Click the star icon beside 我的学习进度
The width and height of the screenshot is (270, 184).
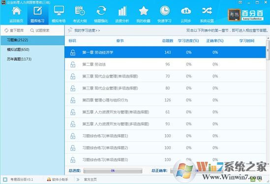pyautogui.click(x=70, y=30)
